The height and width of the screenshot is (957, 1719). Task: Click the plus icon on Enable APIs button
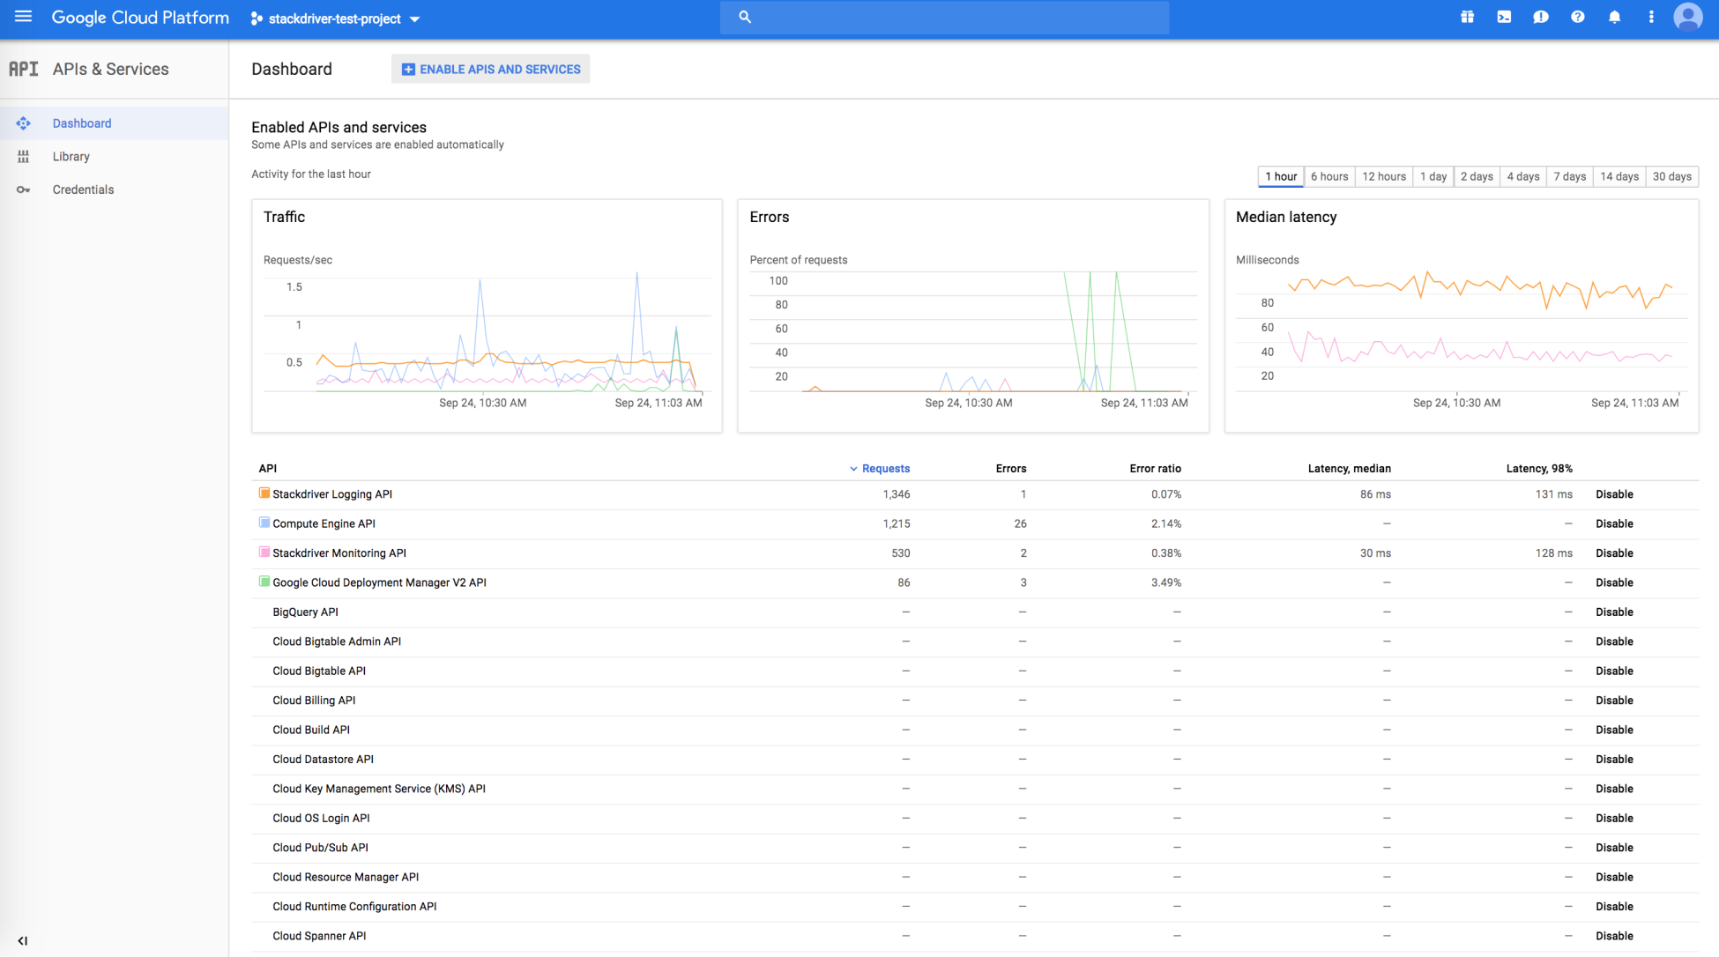[x=408, y=69]
